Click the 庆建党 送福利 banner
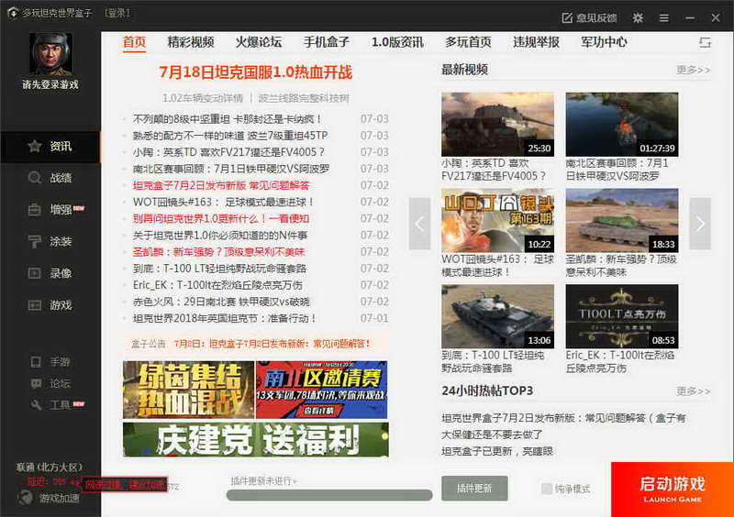The image size is (734, 517). tap(256, 439)
